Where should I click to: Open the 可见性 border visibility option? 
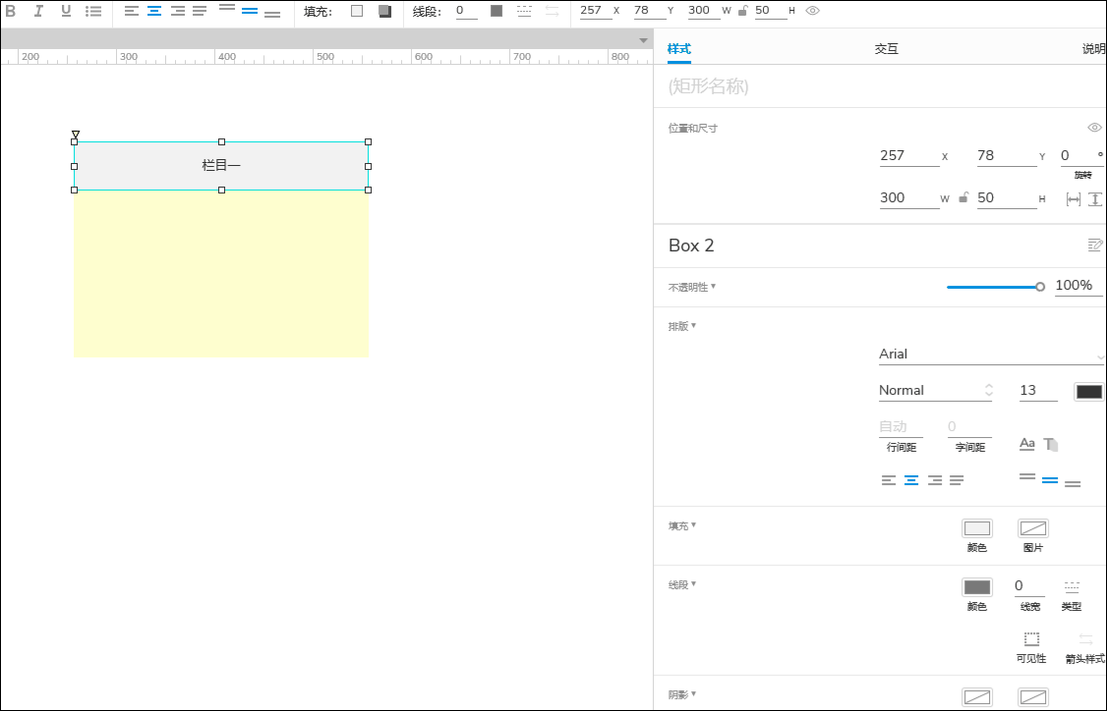1031,639
